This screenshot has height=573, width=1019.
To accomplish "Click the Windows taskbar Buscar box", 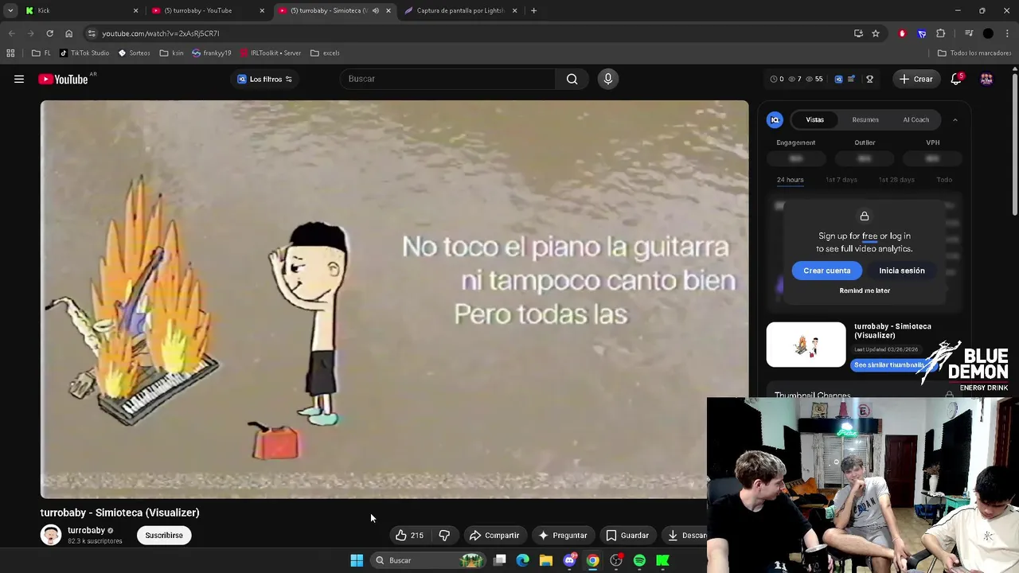I will pyautogui.click(x=429, y=560).
